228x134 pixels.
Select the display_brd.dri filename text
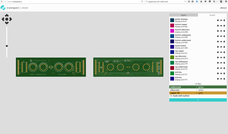181,21
